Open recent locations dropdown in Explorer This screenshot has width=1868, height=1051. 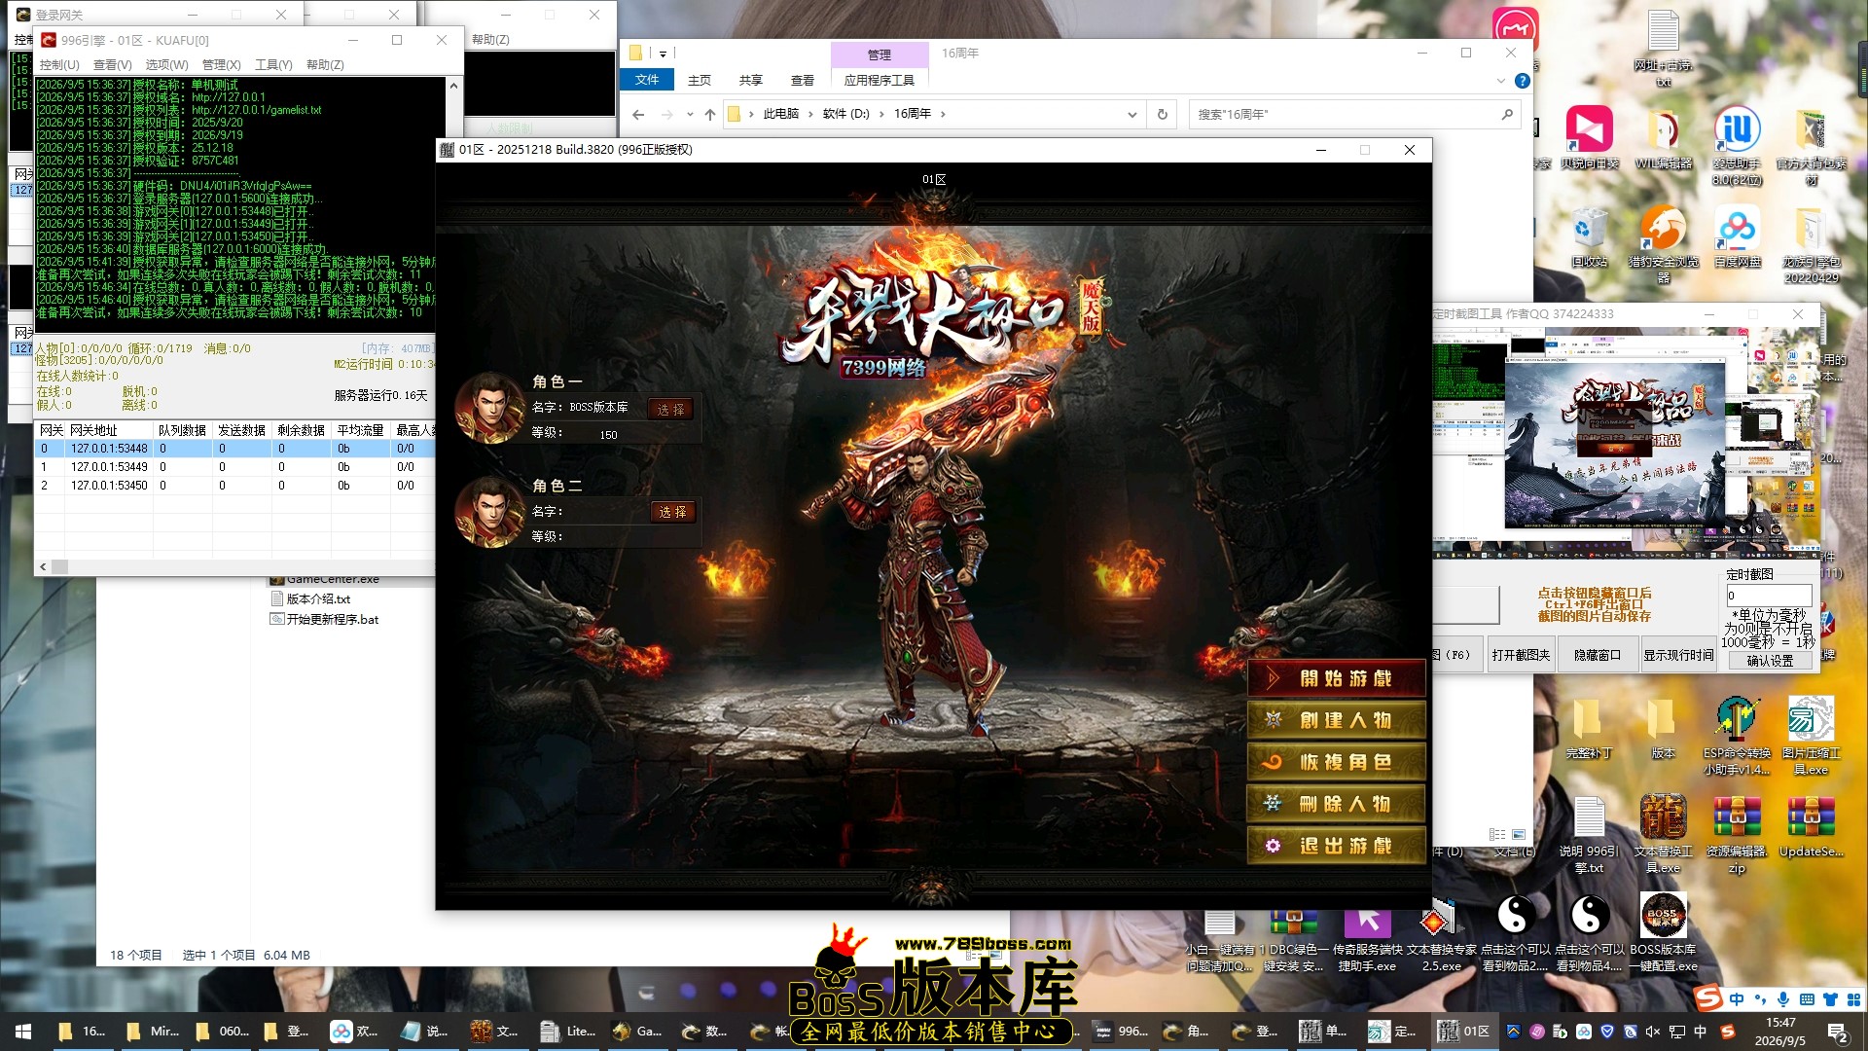pos(690,115)
